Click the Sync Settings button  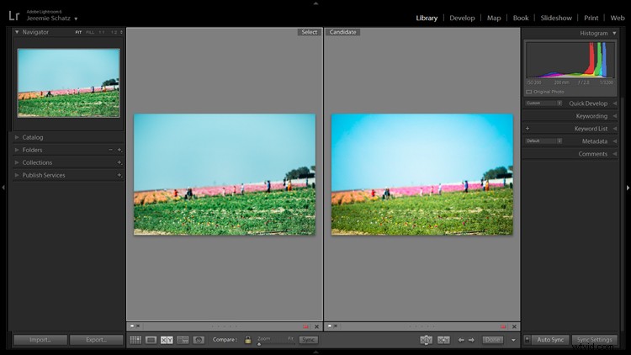point(594,340)
